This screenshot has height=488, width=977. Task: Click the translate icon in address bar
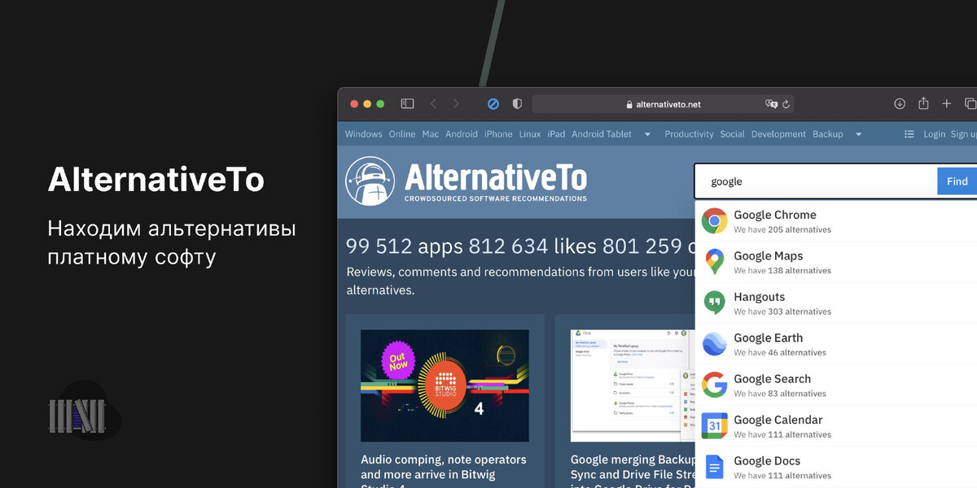[771, 104]
